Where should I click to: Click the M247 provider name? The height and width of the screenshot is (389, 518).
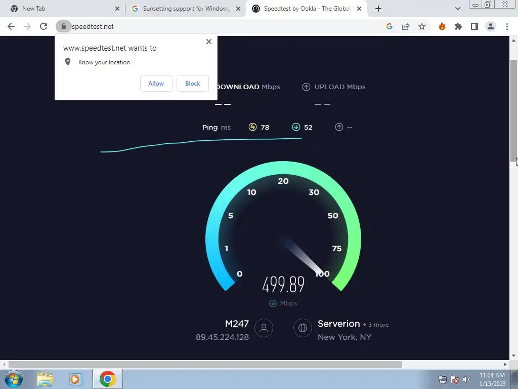[x=237, y=324]
